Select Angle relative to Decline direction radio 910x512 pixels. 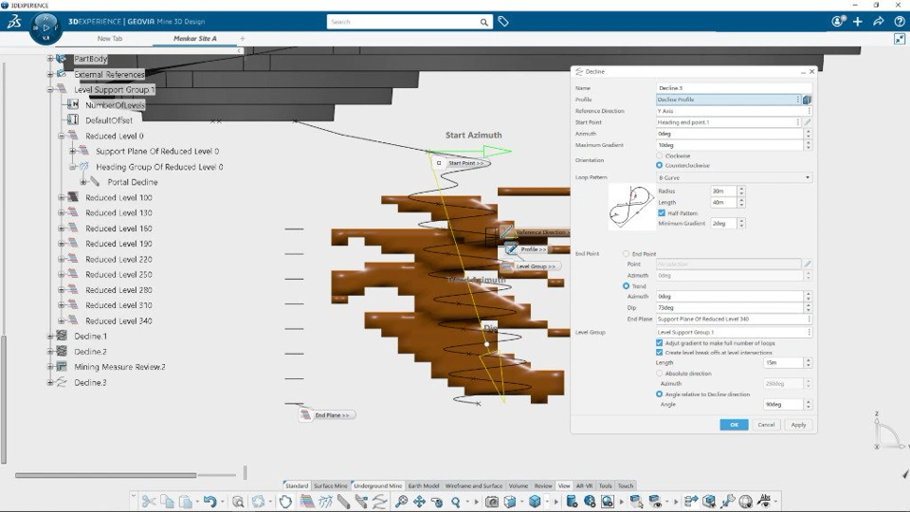click(x=660, y=394)
